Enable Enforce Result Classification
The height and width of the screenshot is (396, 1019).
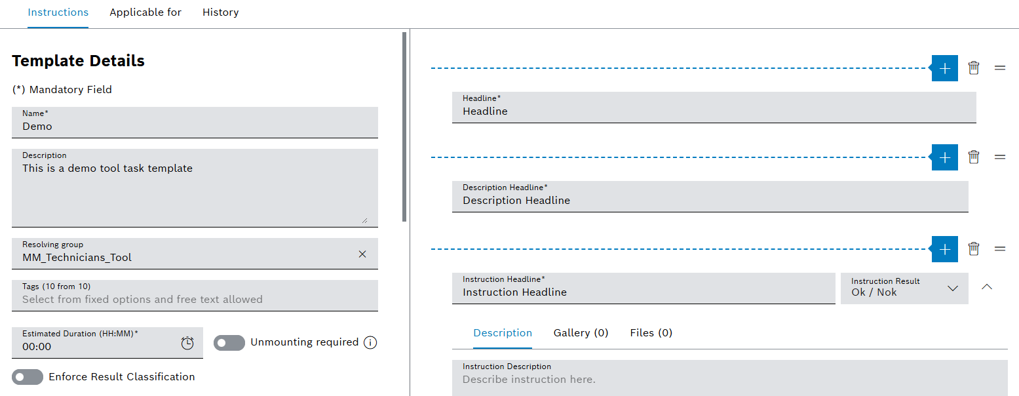(x=27, y=376)
